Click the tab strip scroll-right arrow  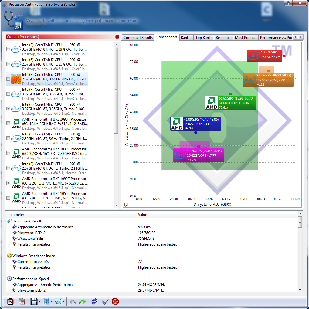(x=301, y=37)
